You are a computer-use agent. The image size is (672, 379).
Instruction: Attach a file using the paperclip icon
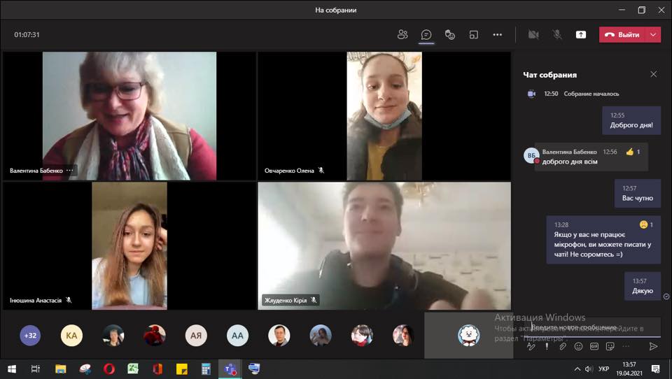click(563, 346)
